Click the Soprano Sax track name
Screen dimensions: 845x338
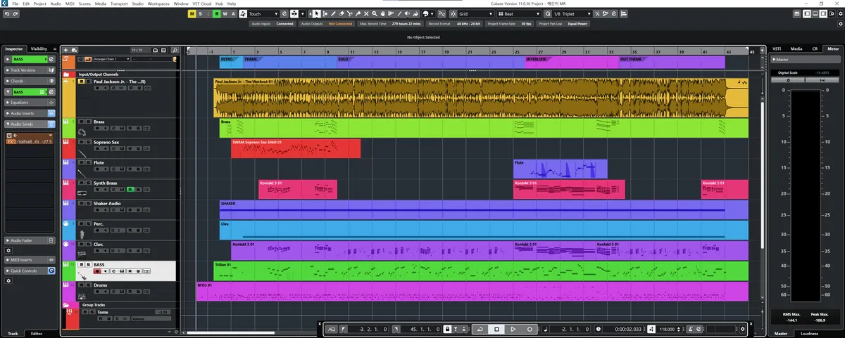coord(108,141)
